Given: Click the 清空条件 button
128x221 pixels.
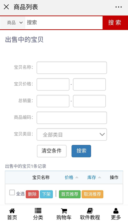Looking at the screenshot, I should [x=52, y=151].
